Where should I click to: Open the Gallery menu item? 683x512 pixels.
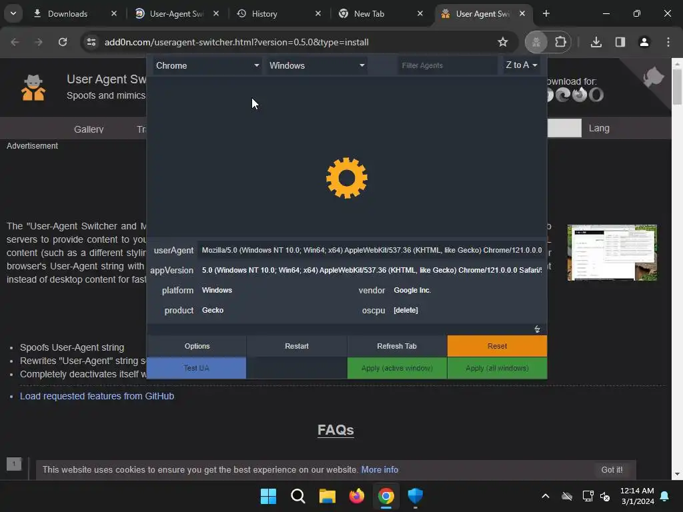click(x=89, y=129)
